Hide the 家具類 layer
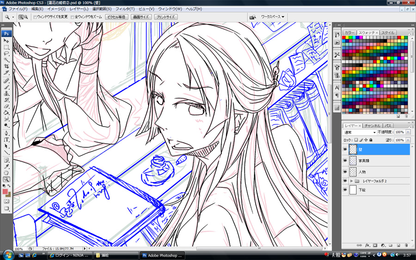416x260 pixels. click(x=345, y=161)
